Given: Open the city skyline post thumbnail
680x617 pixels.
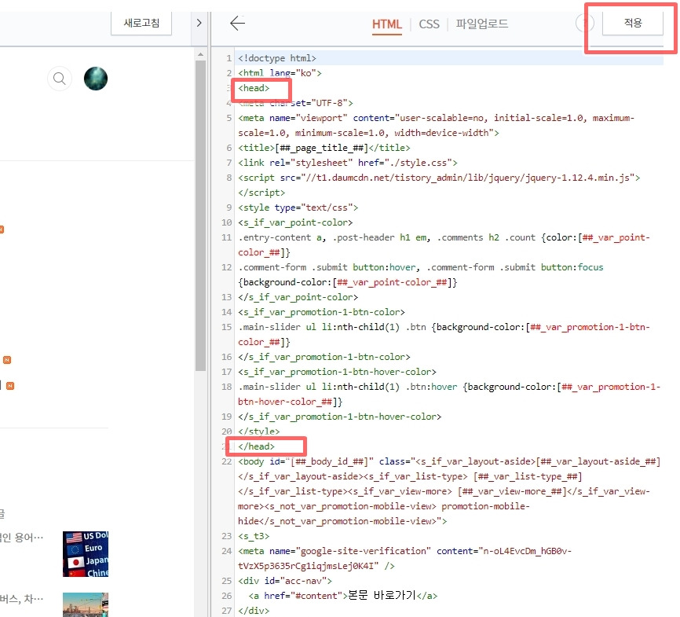Looking at the screenshot, I should [86, 604].
